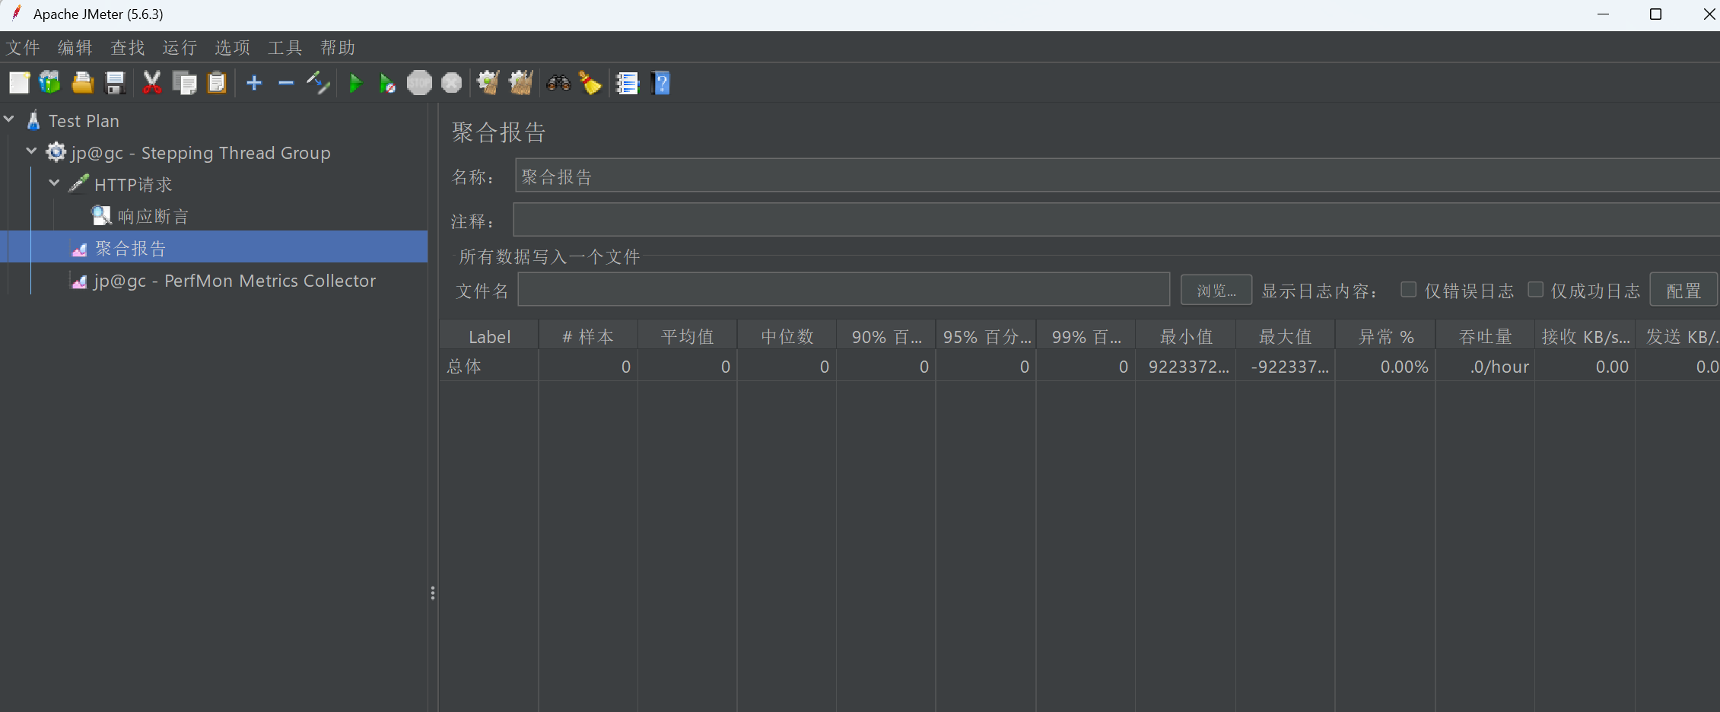Click the Toggle enable/disable toolbar icon
The height and width of the screenshot is (712, 1720).
(x=318, y=83)
